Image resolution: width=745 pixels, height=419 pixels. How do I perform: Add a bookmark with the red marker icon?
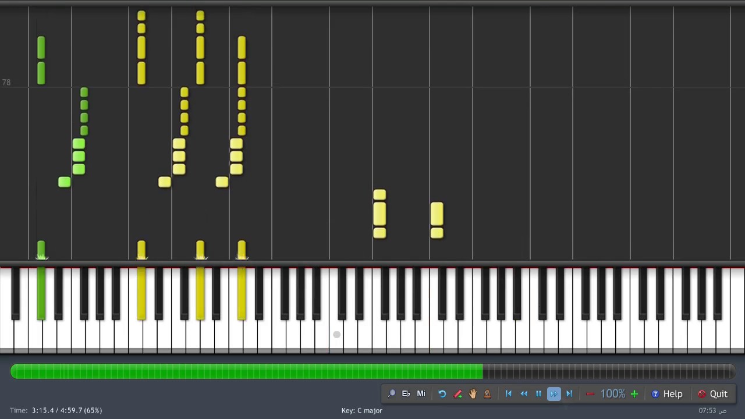coord(457,394)
